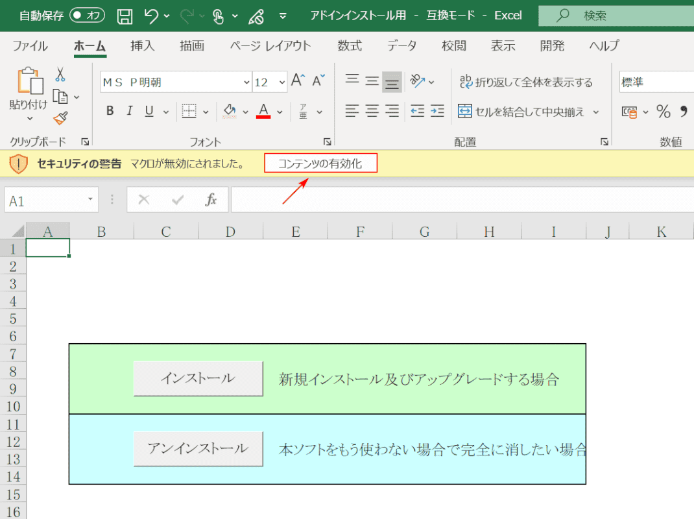
Task: Open the Font dialog launcher
Action: click(x=327, y=141)
